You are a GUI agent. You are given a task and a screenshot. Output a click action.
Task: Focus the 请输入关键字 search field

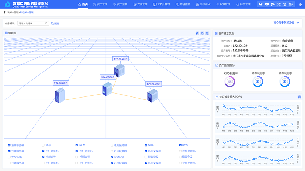(33, 23)
